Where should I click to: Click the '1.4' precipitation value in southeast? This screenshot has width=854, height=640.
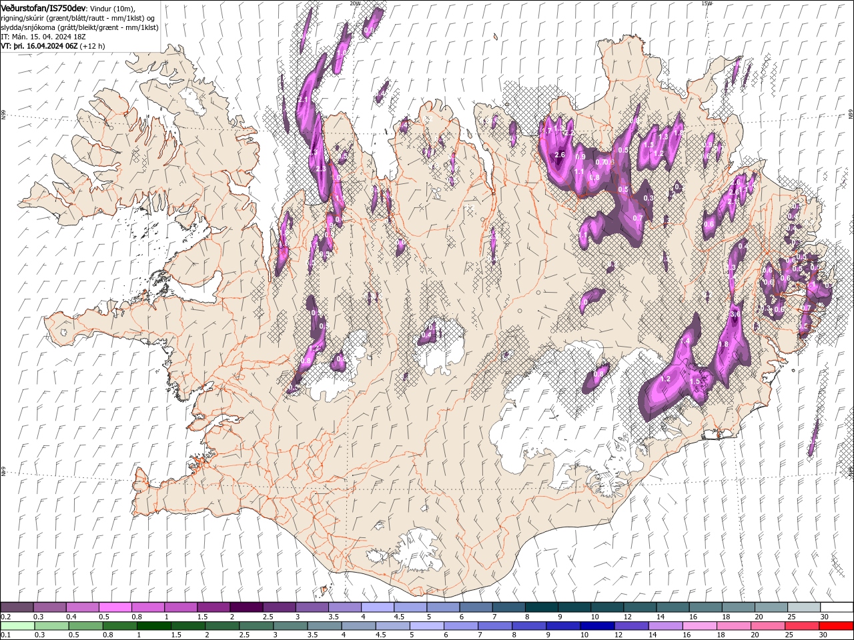pyautogui.click(x=685, y=341)
